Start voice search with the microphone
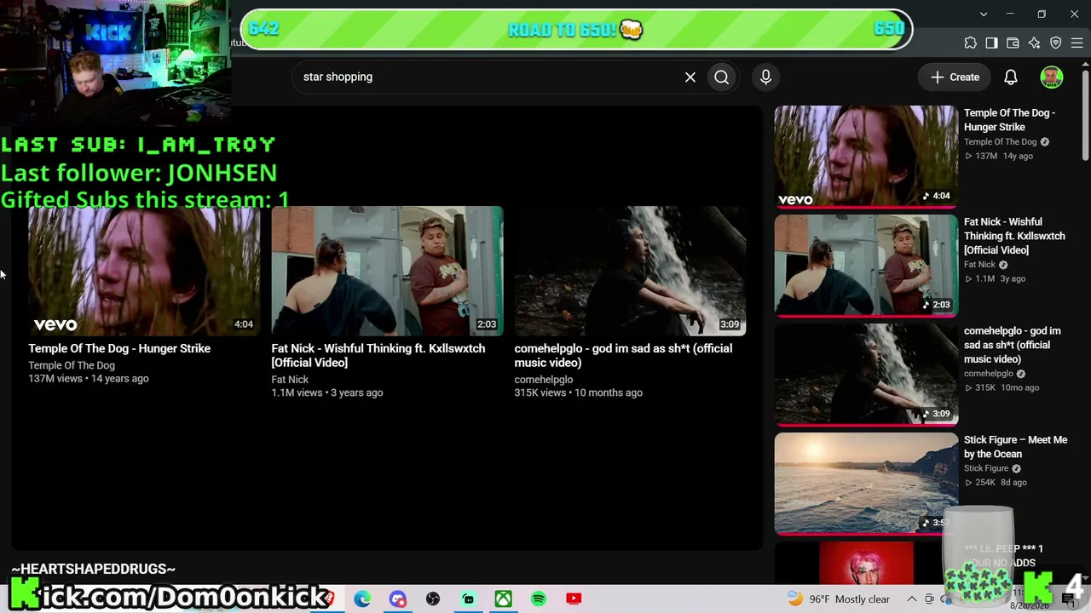 765,77
